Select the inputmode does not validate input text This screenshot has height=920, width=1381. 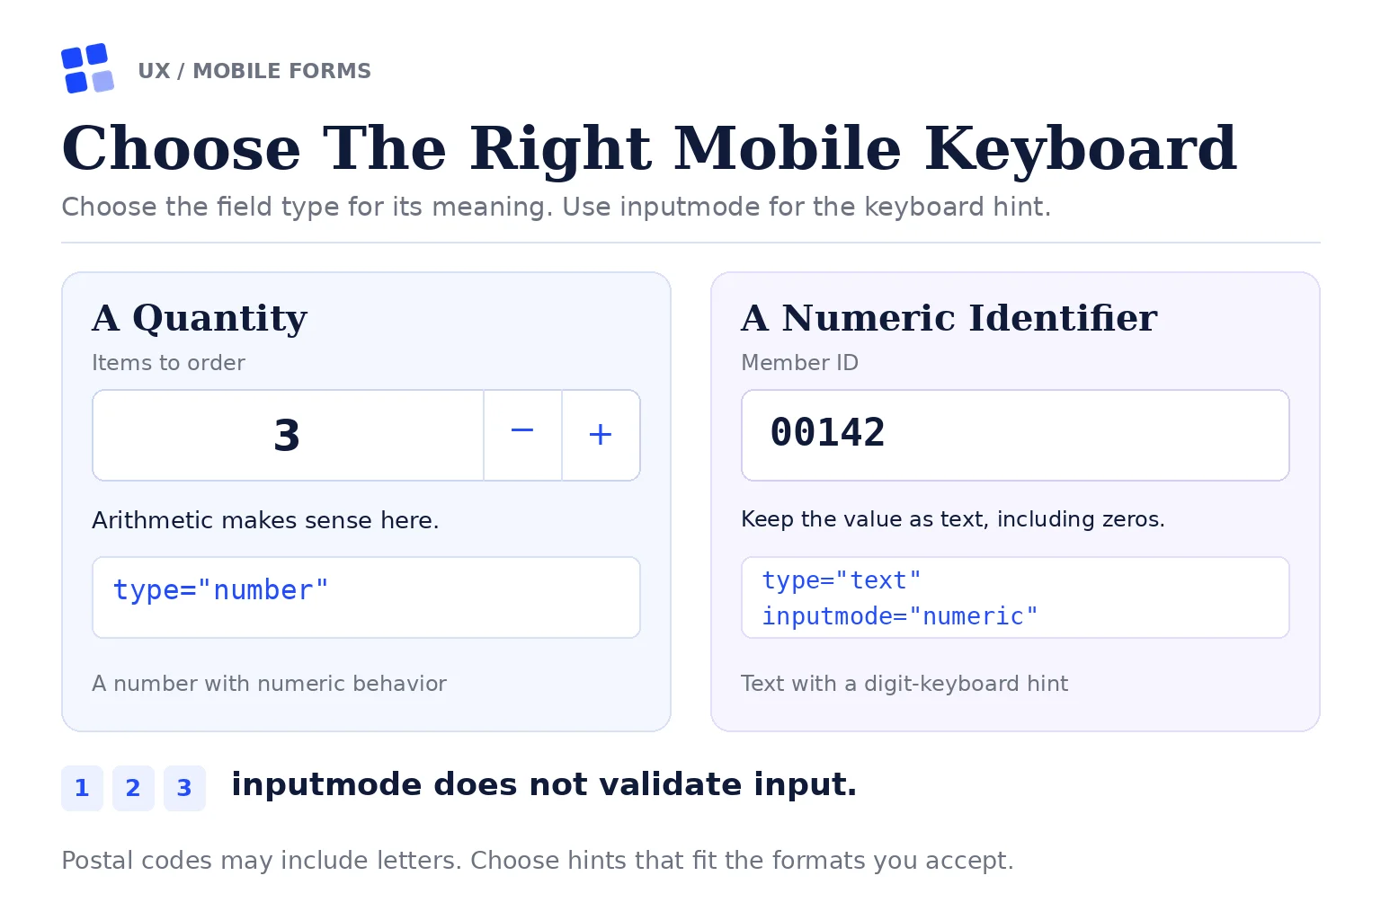pos(544,784)
